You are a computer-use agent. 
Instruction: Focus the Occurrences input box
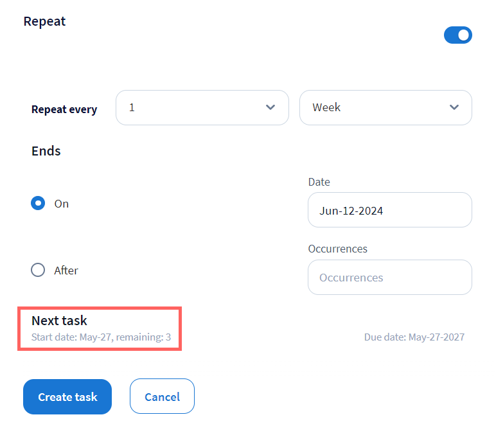[389, 278]
